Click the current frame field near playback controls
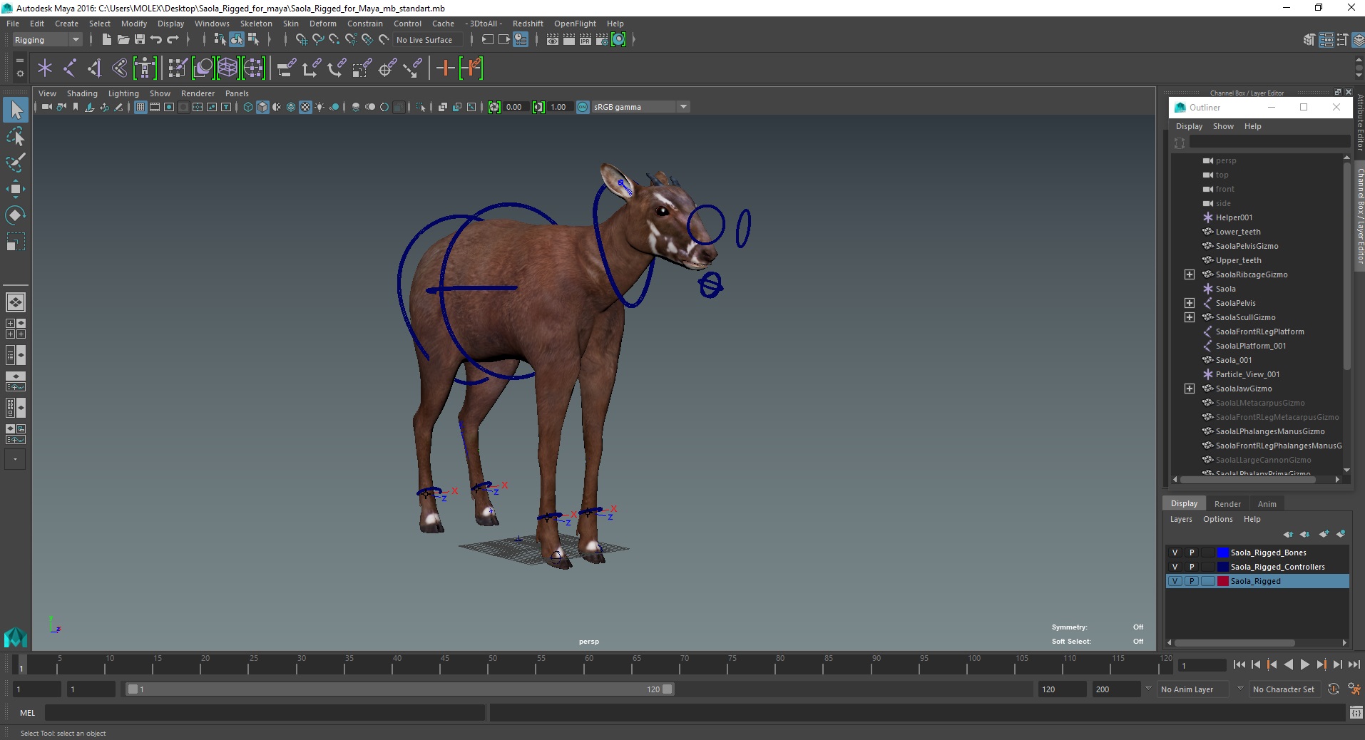This screenshot has width=1365, height=740. click(1202, 665)
